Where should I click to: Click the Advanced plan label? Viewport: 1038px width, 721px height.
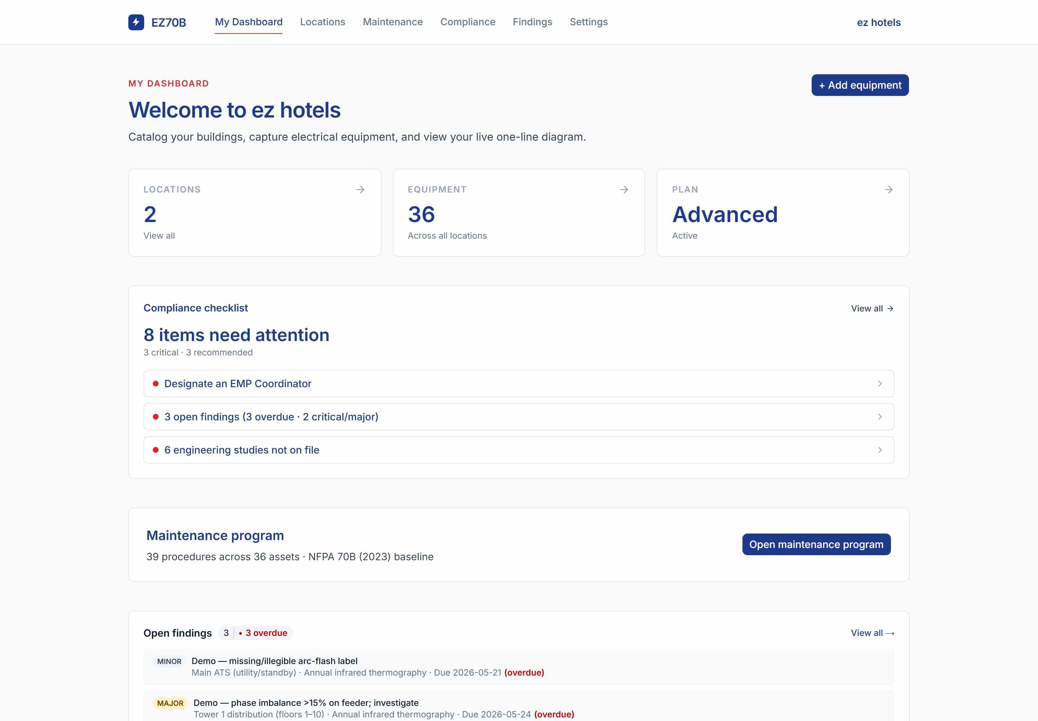coord(724,214)
